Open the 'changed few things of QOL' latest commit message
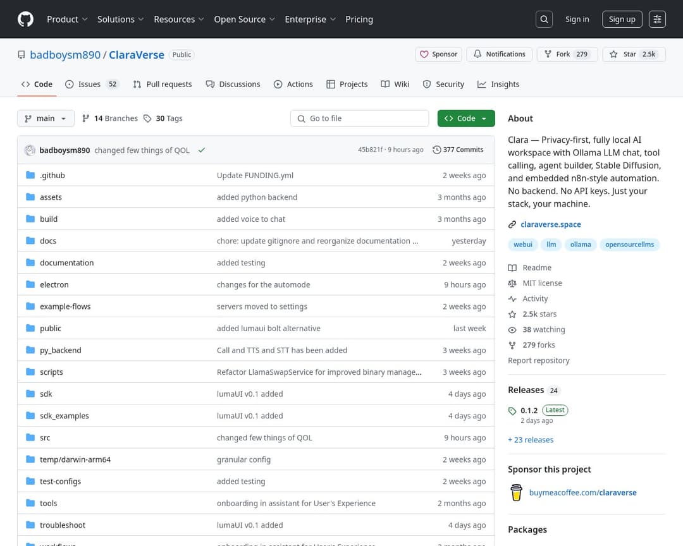 [142, 150]
